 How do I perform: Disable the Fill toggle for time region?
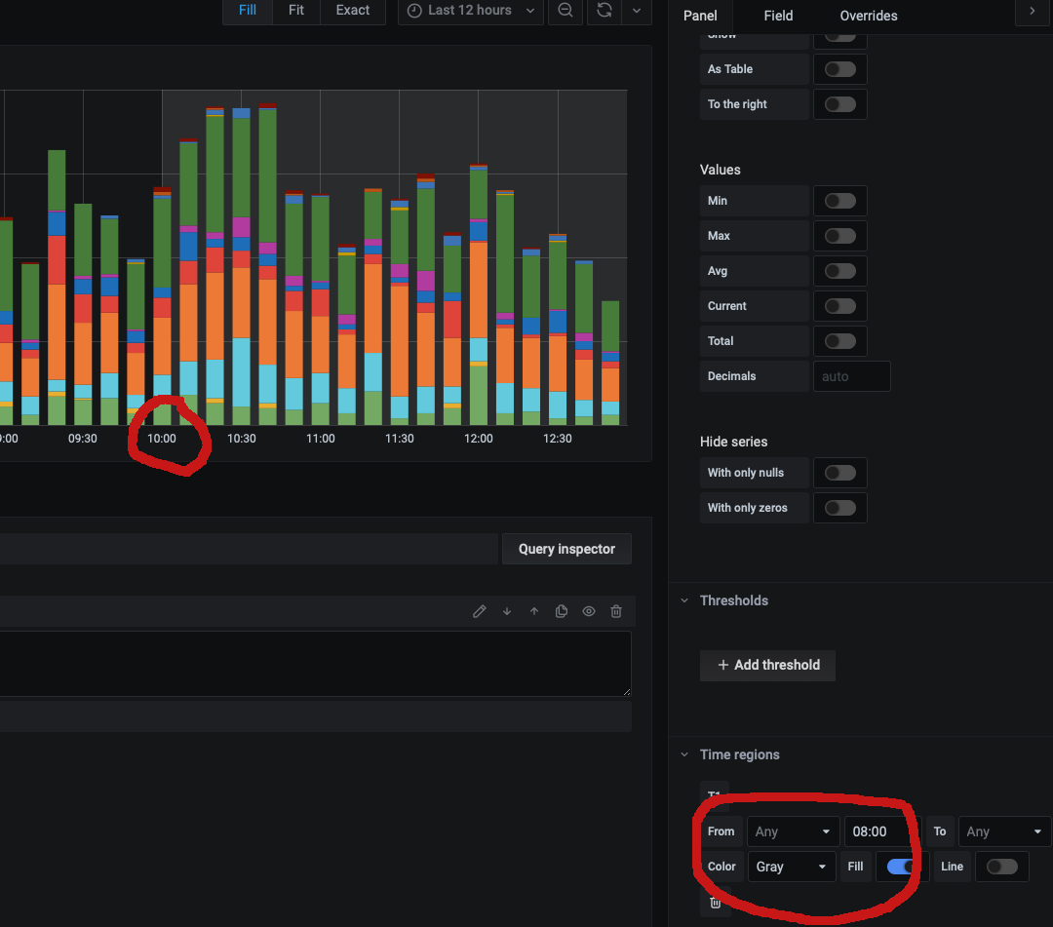(898, 867)
